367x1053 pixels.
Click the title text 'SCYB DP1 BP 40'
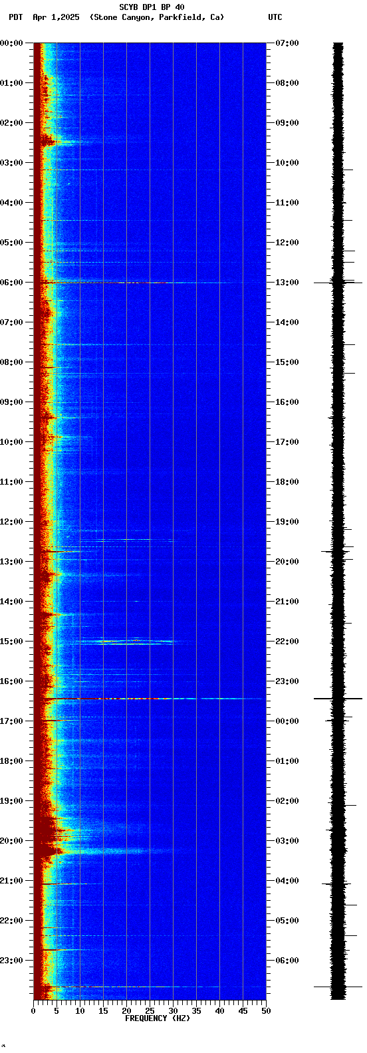click(x=152, y=7)
